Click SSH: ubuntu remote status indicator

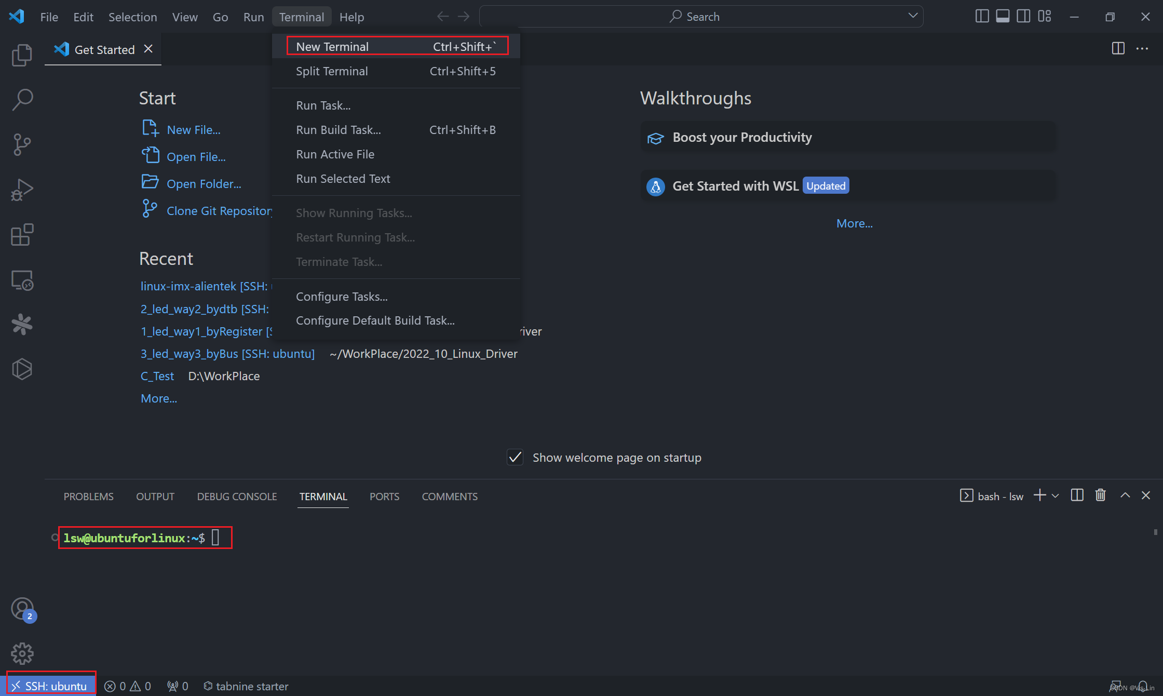coord(51,686)
